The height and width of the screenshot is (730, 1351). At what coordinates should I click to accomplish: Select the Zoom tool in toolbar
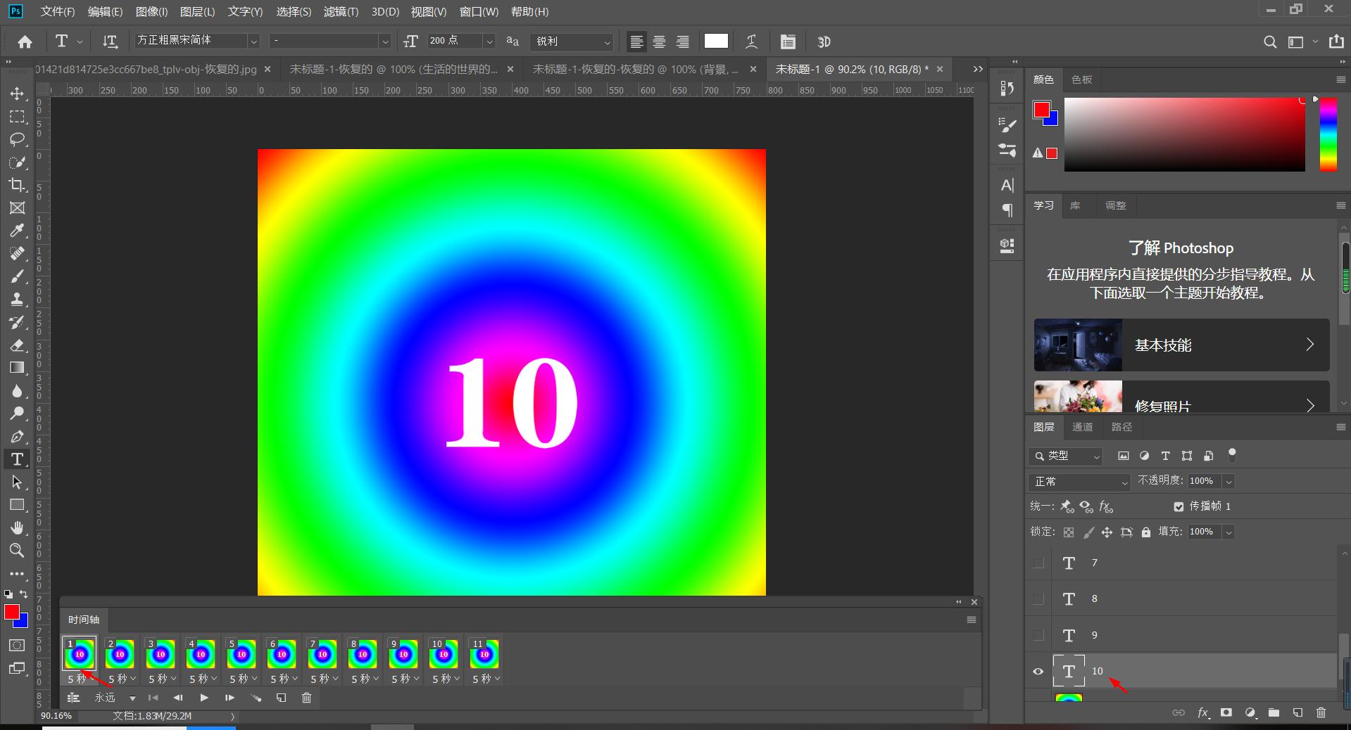[17, 551]
